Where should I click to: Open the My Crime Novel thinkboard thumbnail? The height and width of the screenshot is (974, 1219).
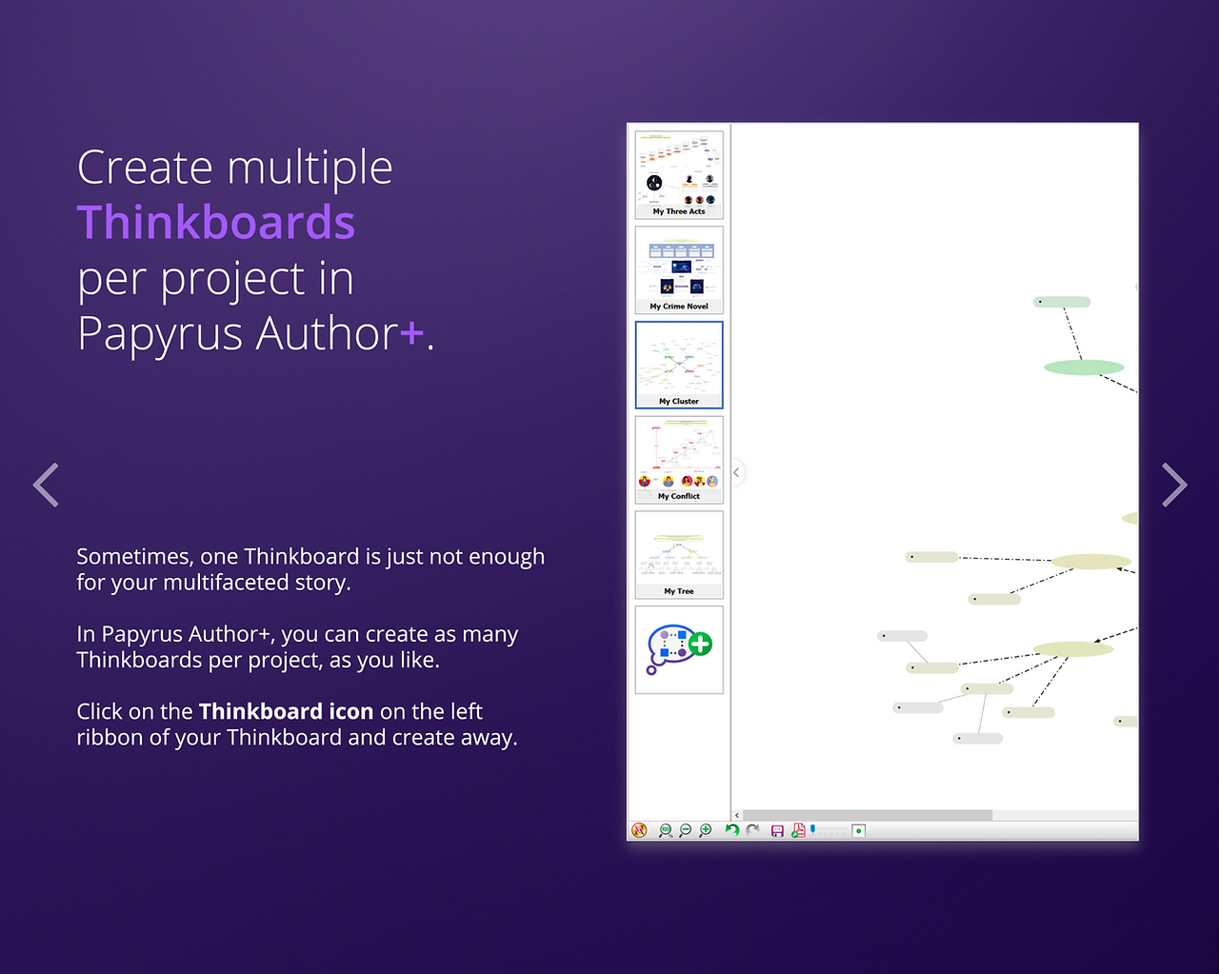[x=679, y=269]
